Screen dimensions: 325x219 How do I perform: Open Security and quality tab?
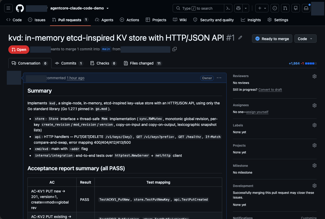(x=214, y=20)
